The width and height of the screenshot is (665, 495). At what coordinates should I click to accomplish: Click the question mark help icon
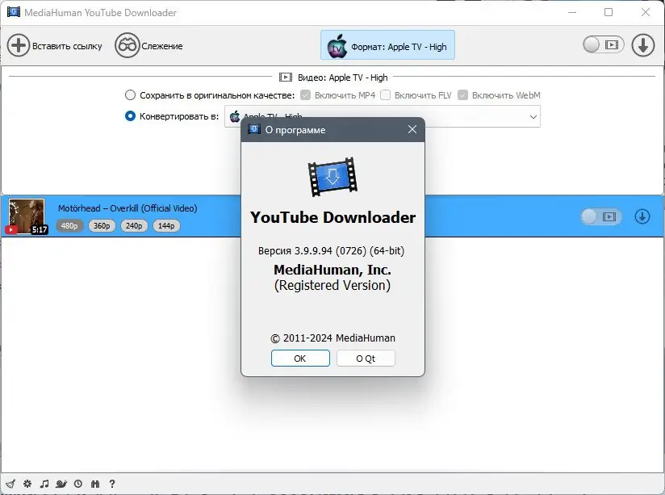(112, 484)
